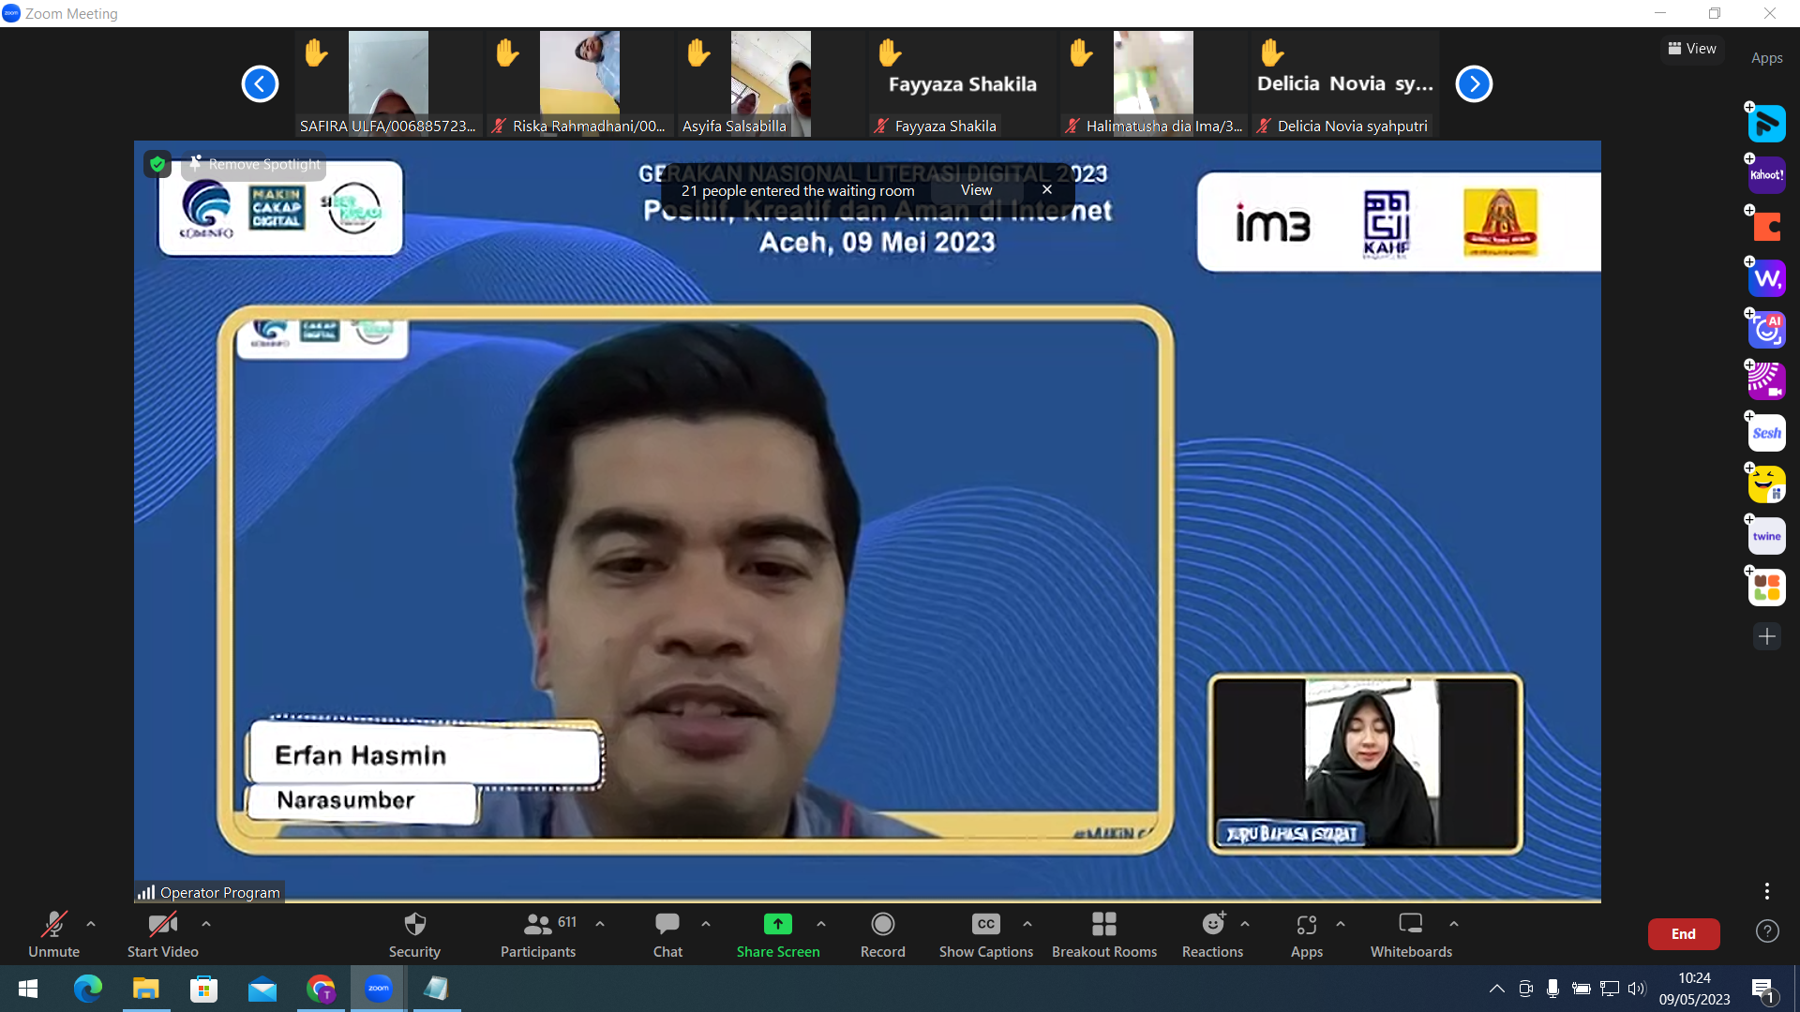Start recording with Record
Image resolution: width=1800 pixels, height=1012 pixels.
click(x=883, y=934)
